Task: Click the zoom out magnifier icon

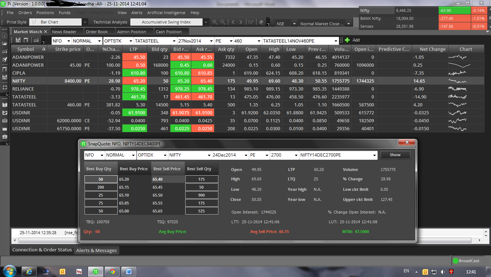Action: pos(223,22)
